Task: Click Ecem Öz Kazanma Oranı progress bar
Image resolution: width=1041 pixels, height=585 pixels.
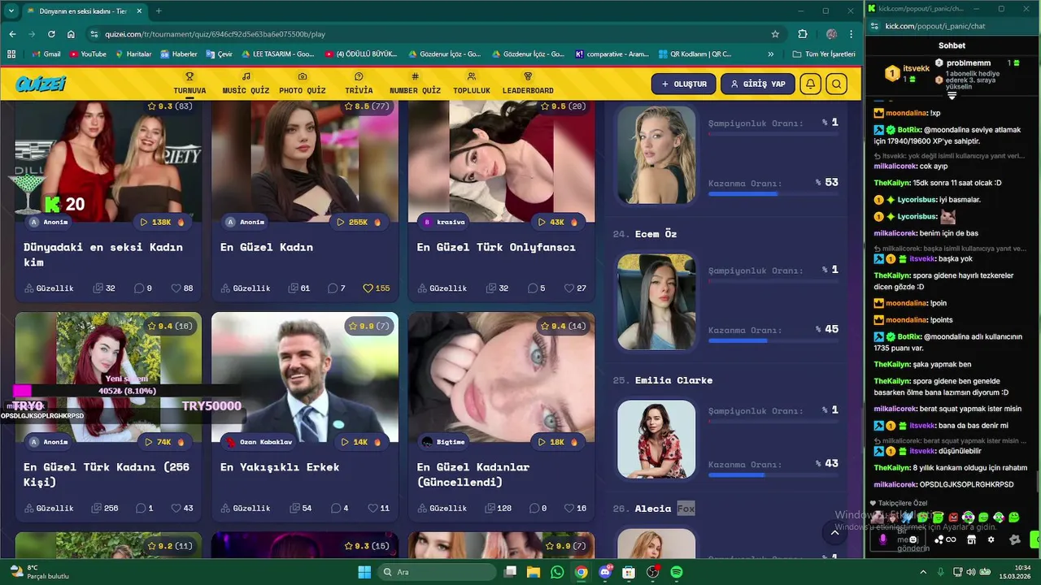Action: 773,340
